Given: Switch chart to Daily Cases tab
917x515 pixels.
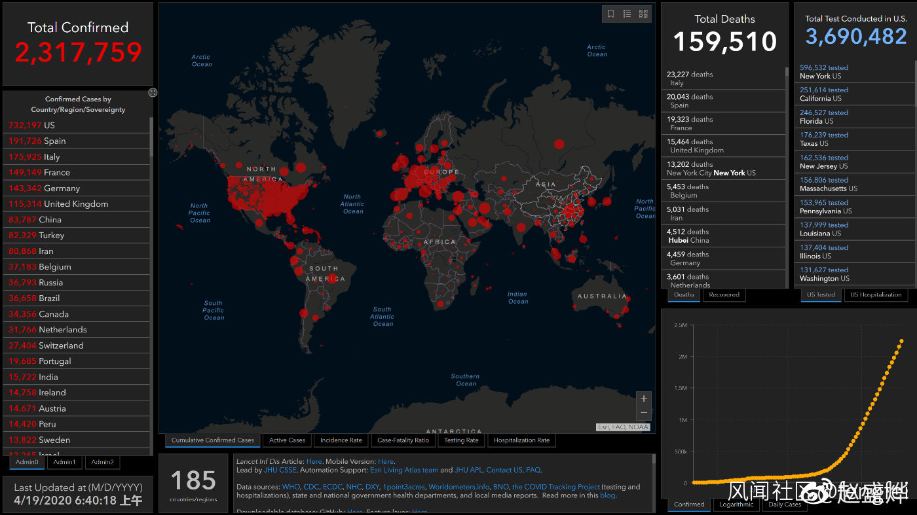Looking at the screenshot, I should pyautogui.click(x=784, y=505).
